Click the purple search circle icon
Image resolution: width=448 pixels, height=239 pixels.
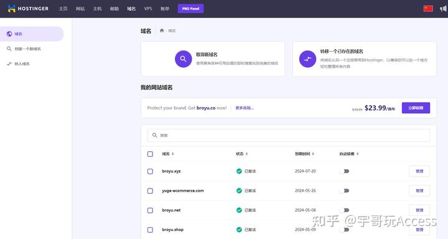[x=183, y=59]
